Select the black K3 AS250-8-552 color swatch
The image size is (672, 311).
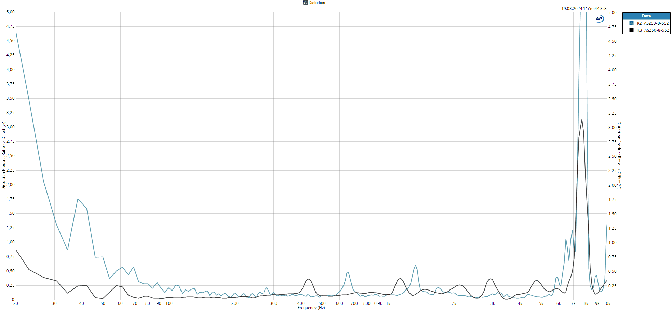pos(631,30)
